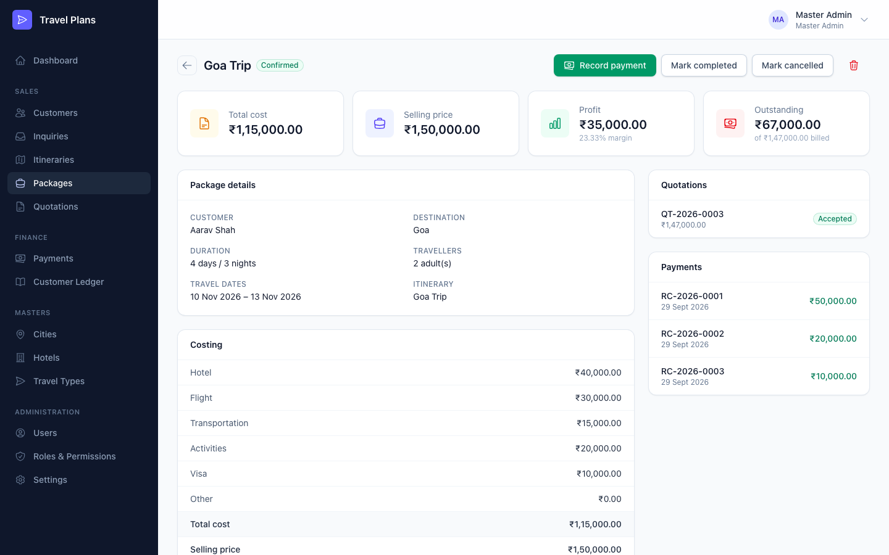Expand the Master Admin account chevron
The image size is (889, 555).
click(864, 20)
